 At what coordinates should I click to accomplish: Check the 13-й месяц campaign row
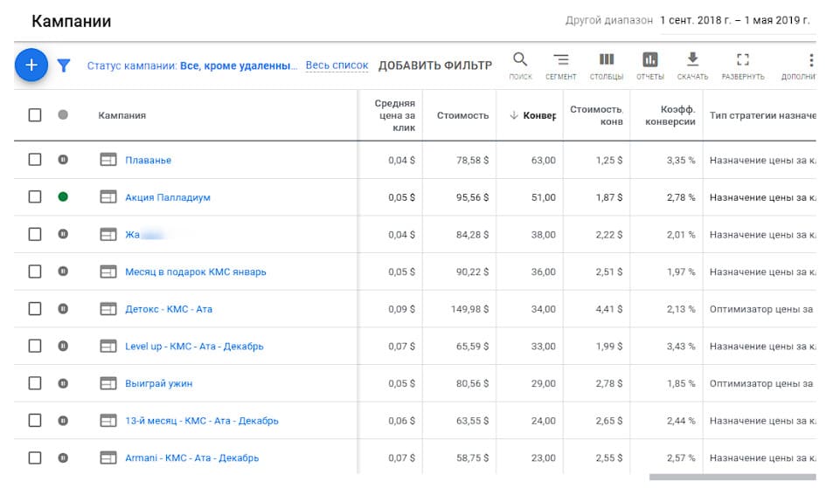click(x=35, y=421)
